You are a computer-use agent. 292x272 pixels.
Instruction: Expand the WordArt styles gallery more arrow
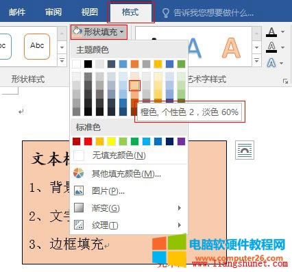tap(257, 61)
